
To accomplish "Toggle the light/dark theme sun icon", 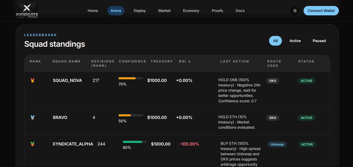I will pyautogui.click(x=295, y=11).
